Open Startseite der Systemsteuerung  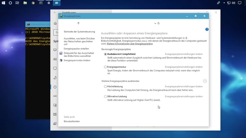79,32
